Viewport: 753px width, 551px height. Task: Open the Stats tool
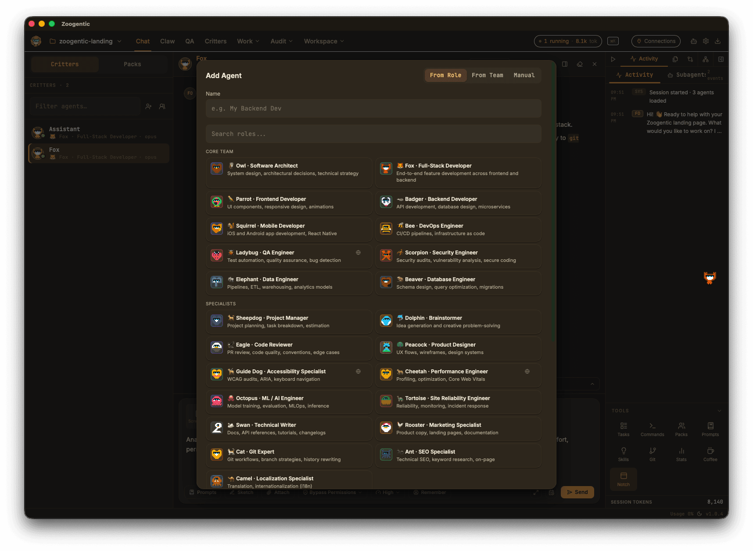[681, 454]
